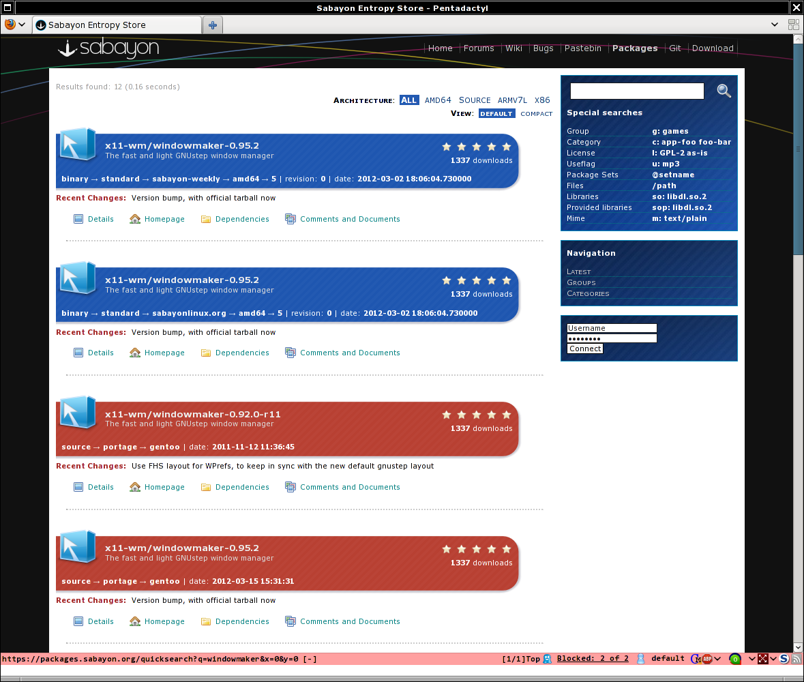804x682 pixels.
Task: Click Dependencies folder icon for sabayonlinux.org package
Action: point(206,353)
